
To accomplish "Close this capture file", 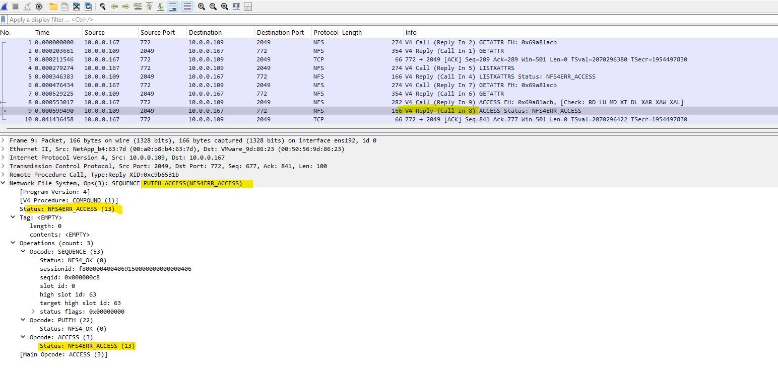I will (x=77, y=7).
